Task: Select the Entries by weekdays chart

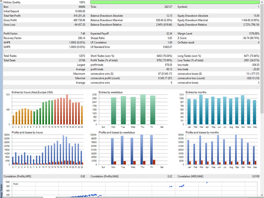Action: (132, 109)
